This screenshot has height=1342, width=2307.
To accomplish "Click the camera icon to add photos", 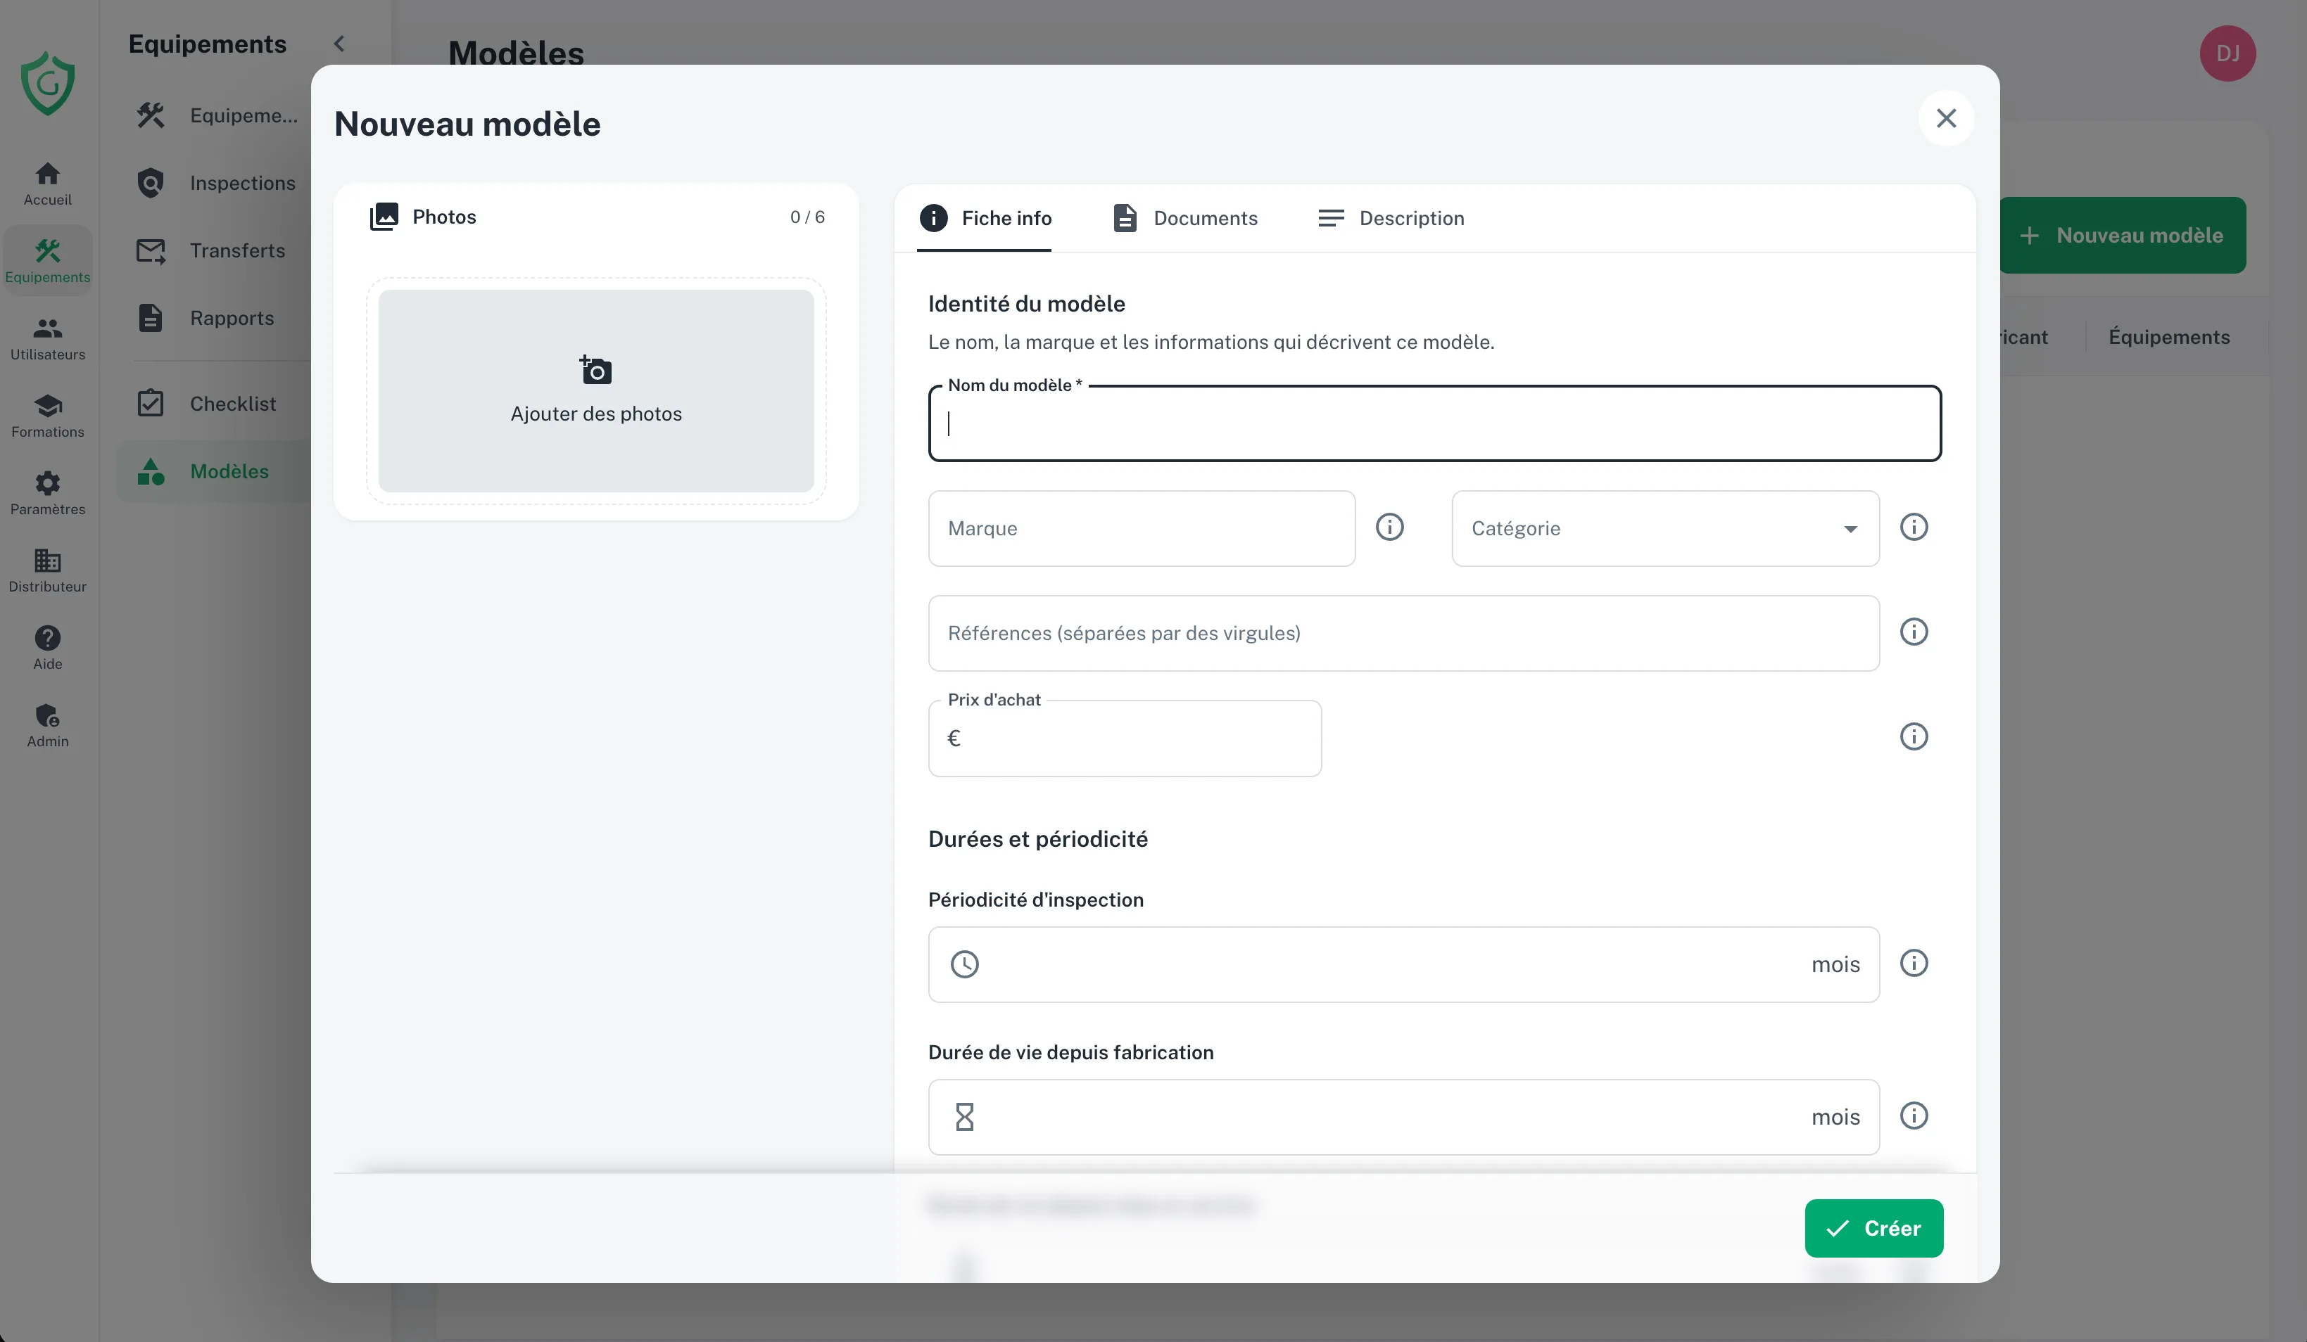I will 596,369.
